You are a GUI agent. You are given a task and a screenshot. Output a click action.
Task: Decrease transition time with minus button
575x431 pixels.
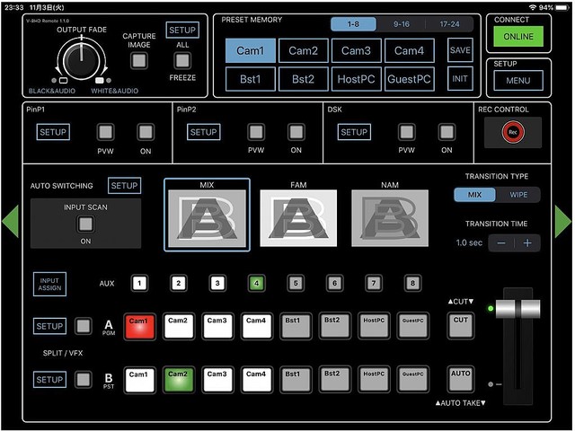pyautogui.click(x=502, y=243)
